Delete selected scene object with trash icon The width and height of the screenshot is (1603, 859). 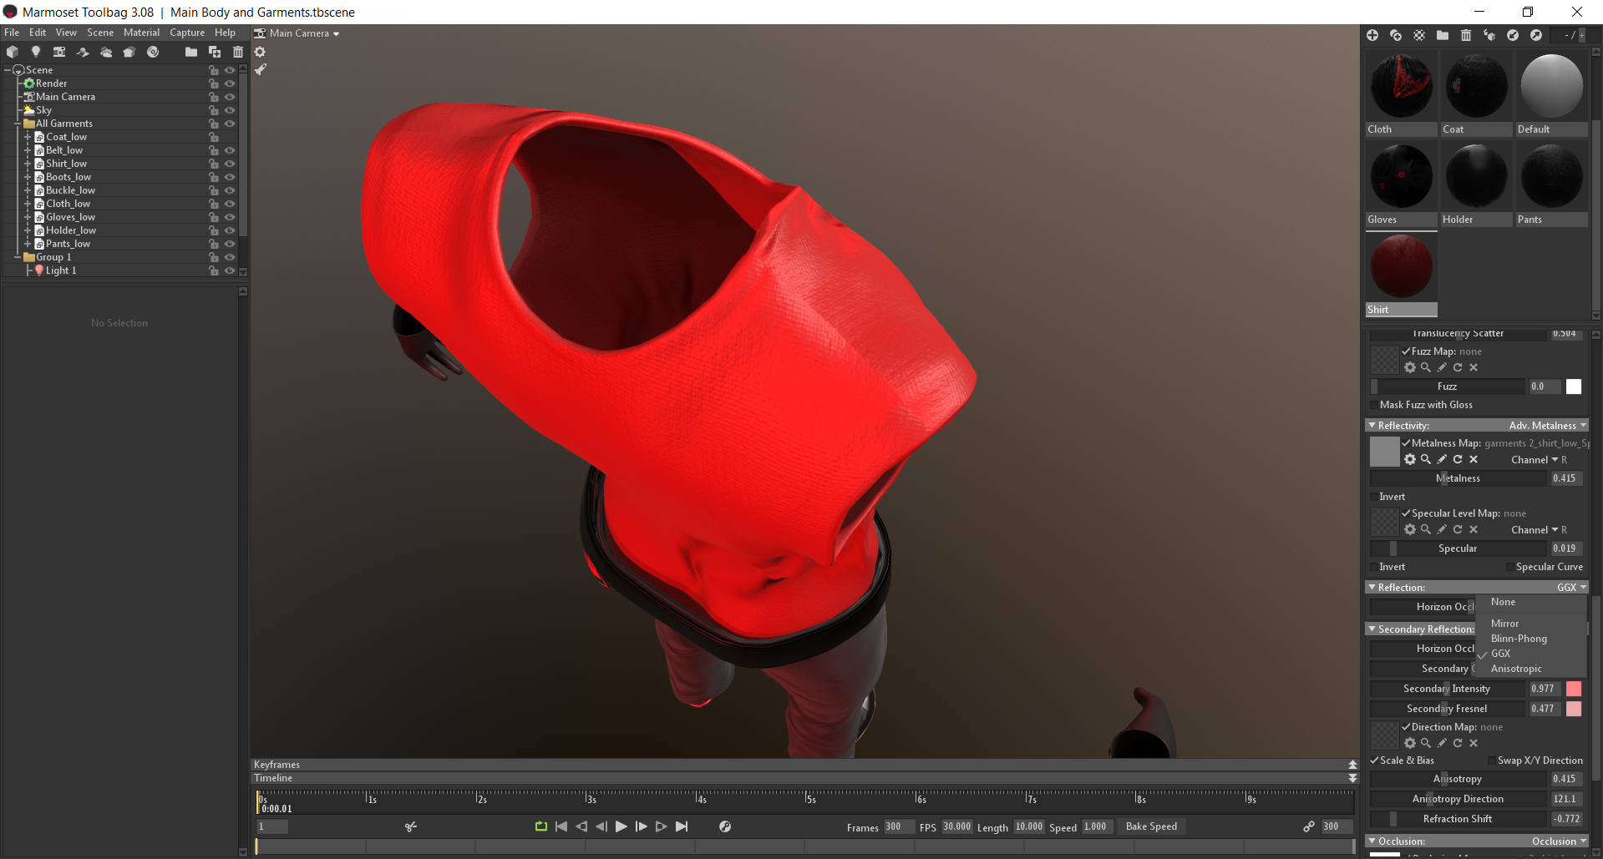coord(238,52)
